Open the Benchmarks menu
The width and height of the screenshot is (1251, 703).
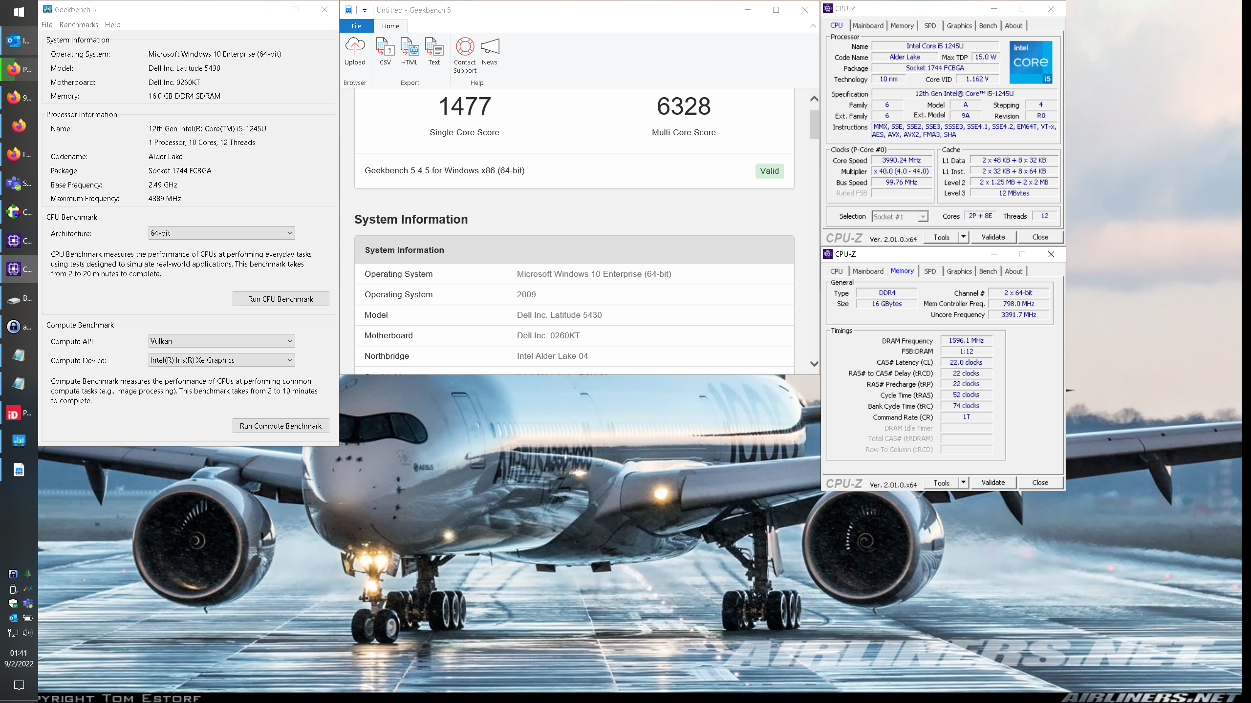click(x=79, y=25)
